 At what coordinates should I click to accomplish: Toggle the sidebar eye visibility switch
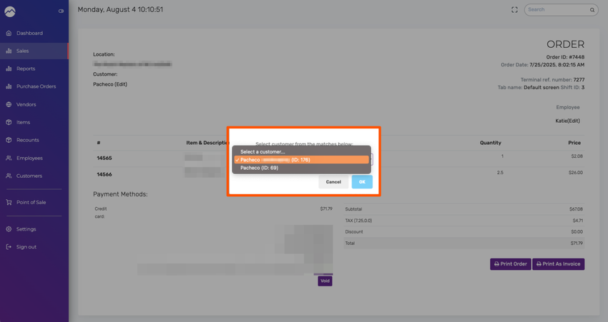(x=61, y=11)
